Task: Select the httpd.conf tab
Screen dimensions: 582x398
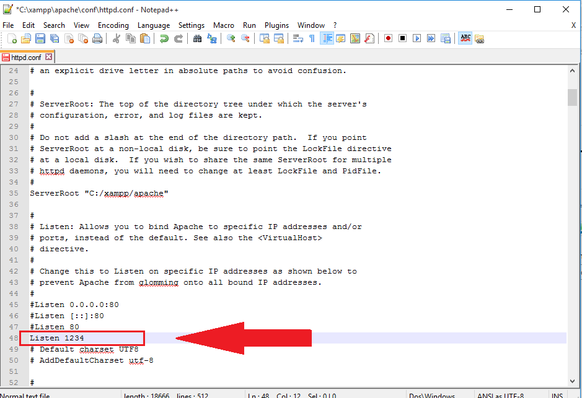Action: click(x=26, y=57)
